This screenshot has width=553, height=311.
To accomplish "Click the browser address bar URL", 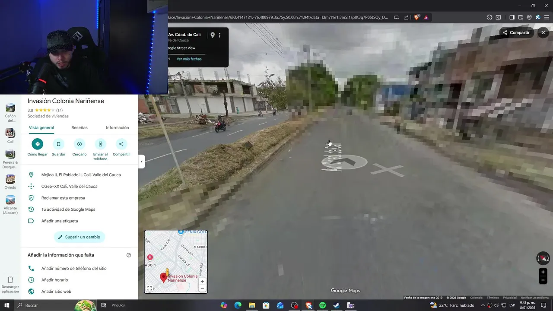I will pyautogui.click(x=279, y=17).
